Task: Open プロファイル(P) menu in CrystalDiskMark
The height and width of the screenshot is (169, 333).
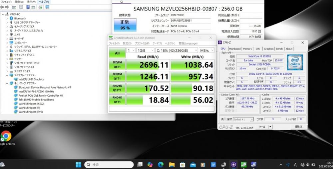Action: pyautogui.click(x=142, y=43)
